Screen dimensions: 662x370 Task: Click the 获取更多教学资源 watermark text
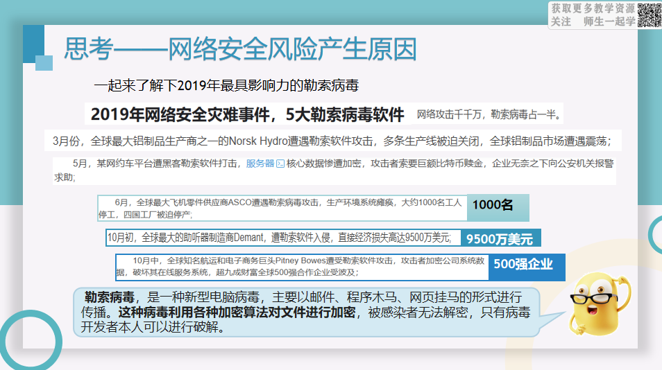tap(593, 8)
